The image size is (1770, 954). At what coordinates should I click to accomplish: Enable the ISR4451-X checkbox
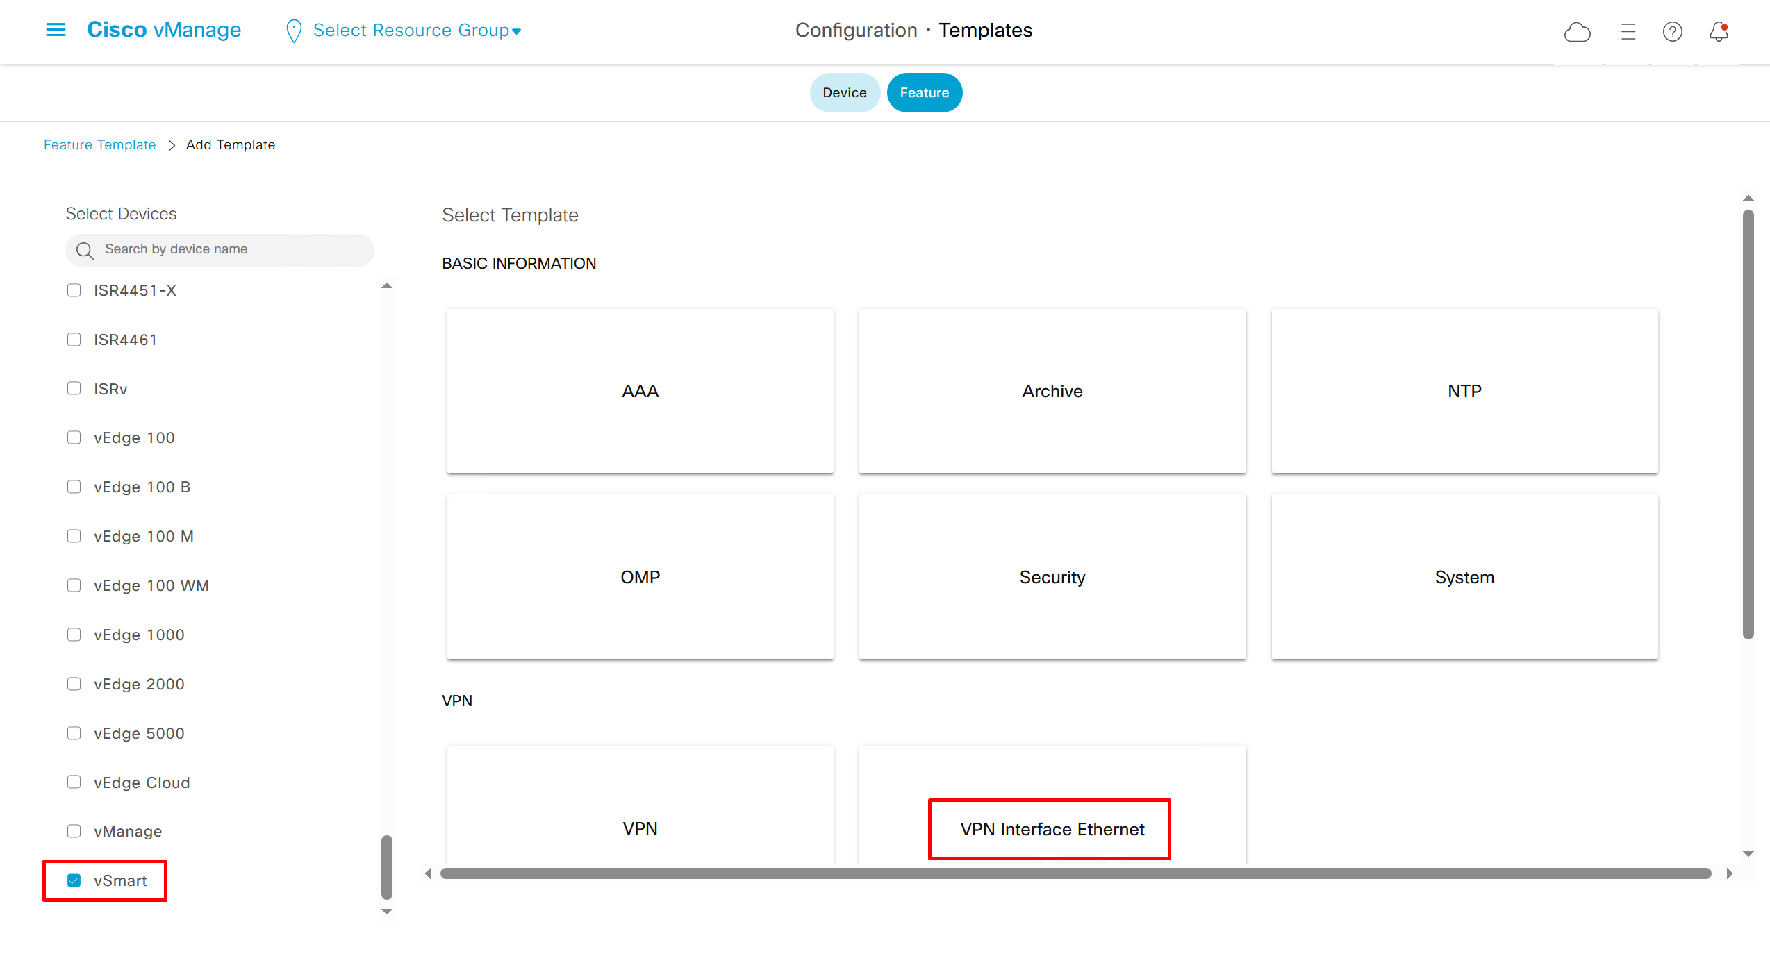74,290
